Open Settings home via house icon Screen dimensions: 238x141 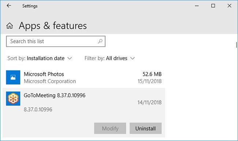(x=10, y=26)
